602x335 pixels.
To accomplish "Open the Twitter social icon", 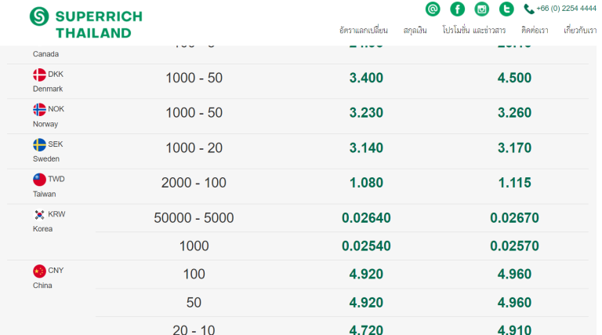I will pyautogui.click(x=507, y=9).
